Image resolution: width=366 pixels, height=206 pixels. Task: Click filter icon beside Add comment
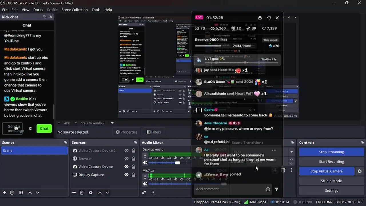pyautogui.click(x=276, y=189)
